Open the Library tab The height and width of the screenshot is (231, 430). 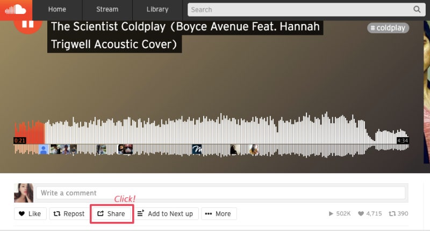click(x=157, y=10)
